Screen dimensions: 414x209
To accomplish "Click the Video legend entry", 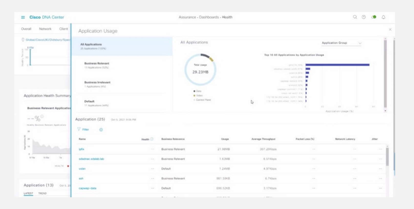I will (198, 96).
